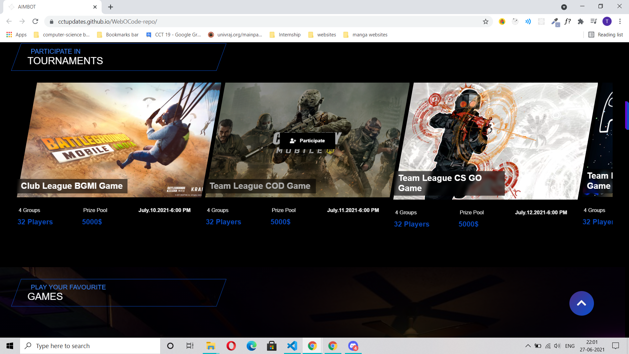629x354 pixels.
Task: Open computer-science bookmarks folder
Action: [x=62, y=35]
